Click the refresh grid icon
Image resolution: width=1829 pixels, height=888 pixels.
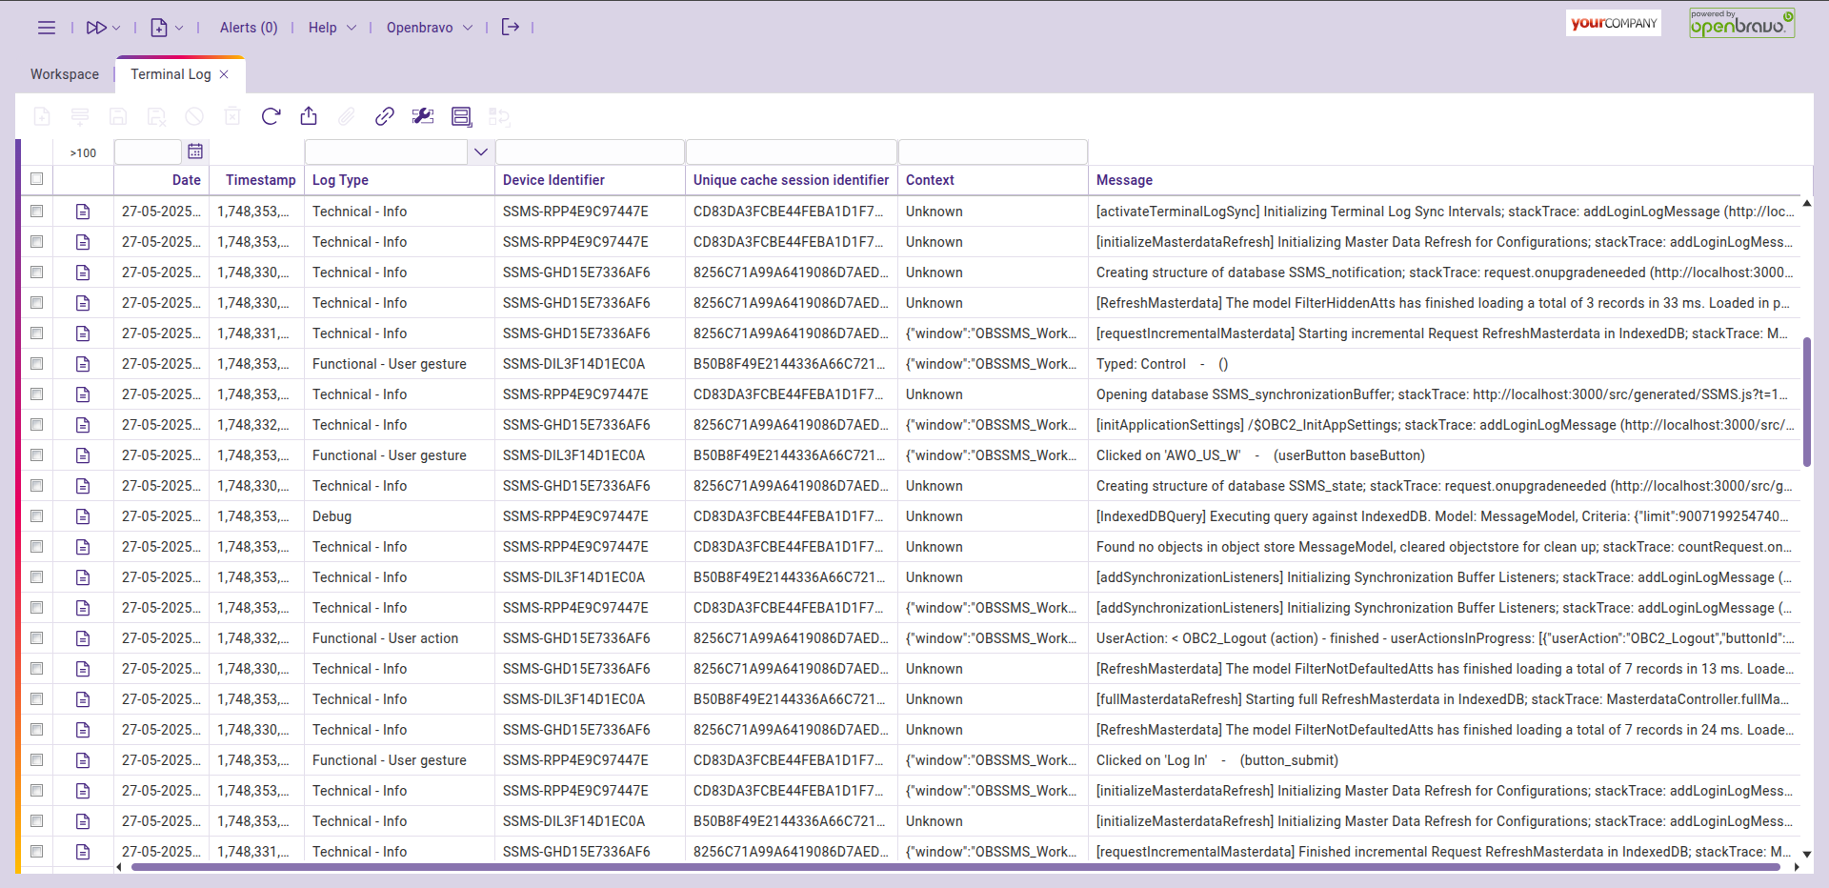pos(271,116)
